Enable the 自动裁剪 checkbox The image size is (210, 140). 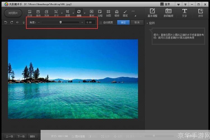pos(101,22)
